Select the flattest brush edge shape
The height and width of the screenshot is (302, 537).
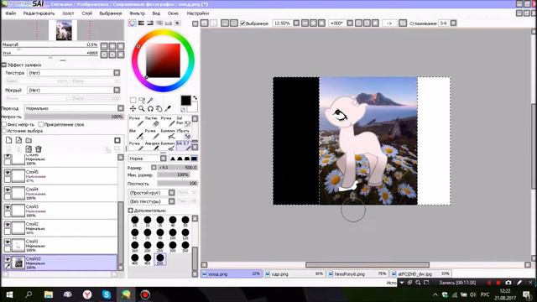pyautogui.click(x=194, y=159)
